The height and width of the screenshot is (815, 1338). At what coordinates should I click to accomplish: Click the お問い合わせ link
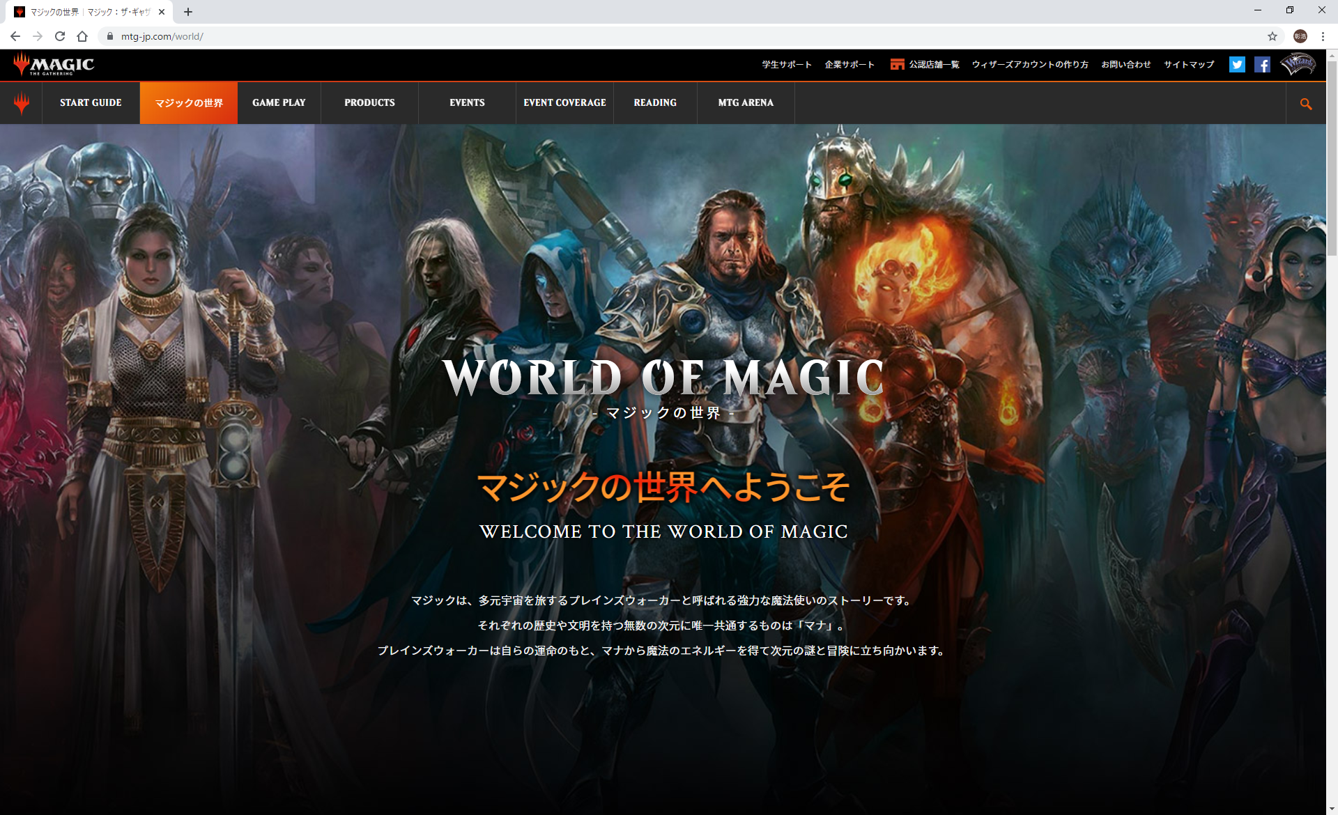tap(1126, 65)
